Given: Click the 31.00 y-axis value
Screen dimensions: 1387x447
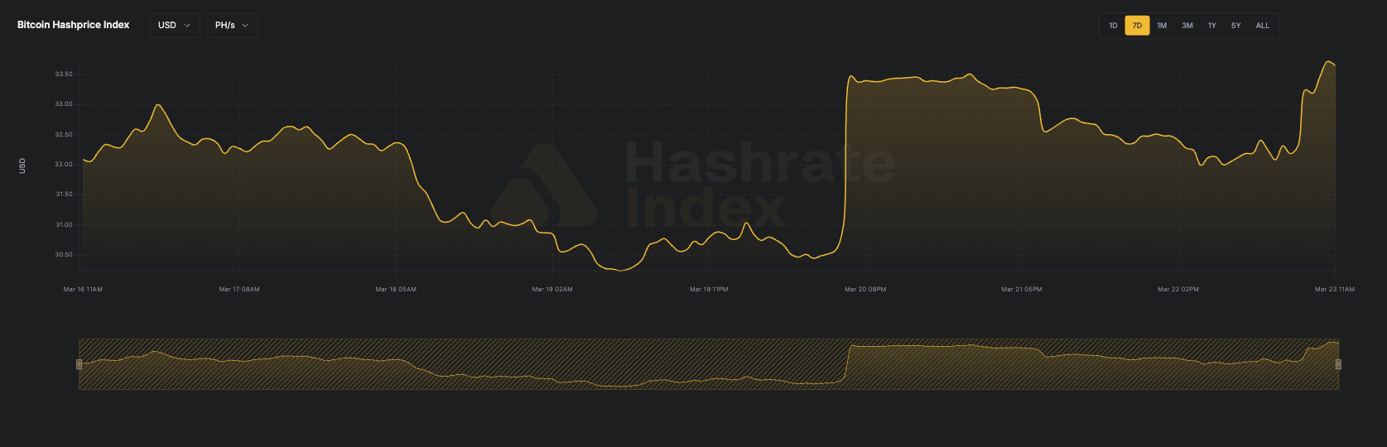Looking at the screenshot, I should coord(64,224).
